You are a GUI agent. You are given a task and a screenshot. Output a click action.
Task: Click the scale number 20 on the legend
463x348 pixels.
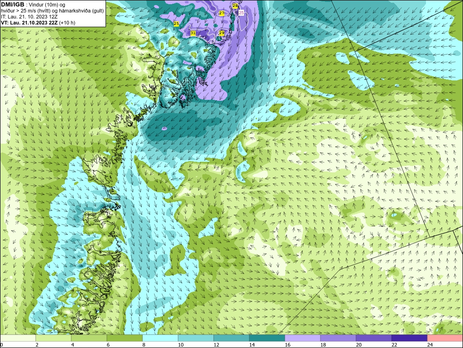point(359,345)
